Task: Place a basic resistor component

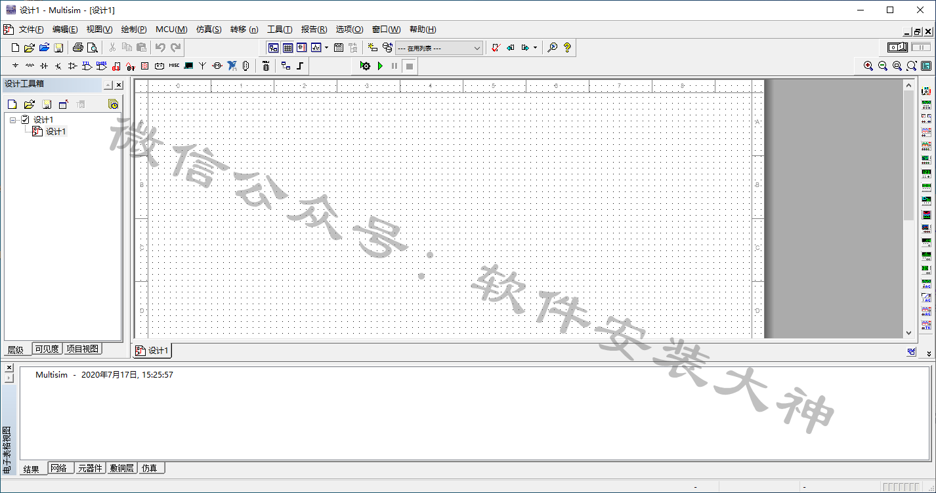Action: tap(30, 66)
